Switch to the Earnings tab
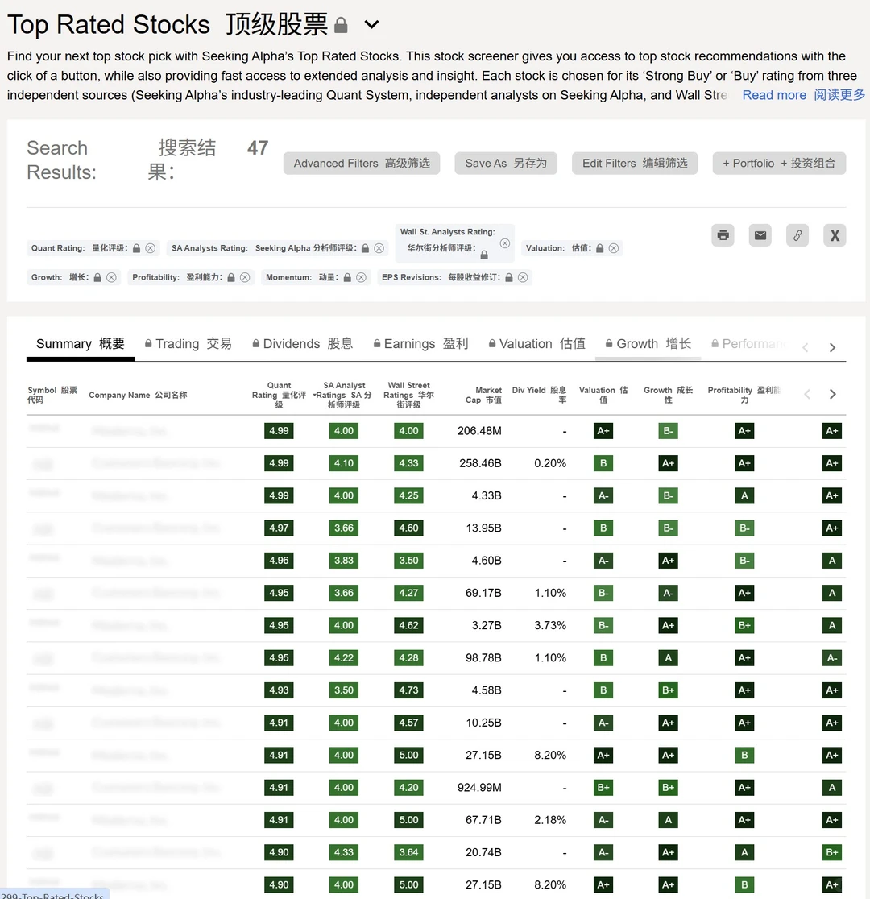The width and height of the screenshot is (870, 899). (x=421, y=343)
